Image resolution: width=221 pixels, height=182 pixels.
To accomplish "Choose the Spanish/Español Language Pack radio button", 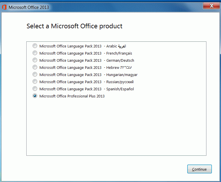I will (35, 89).
